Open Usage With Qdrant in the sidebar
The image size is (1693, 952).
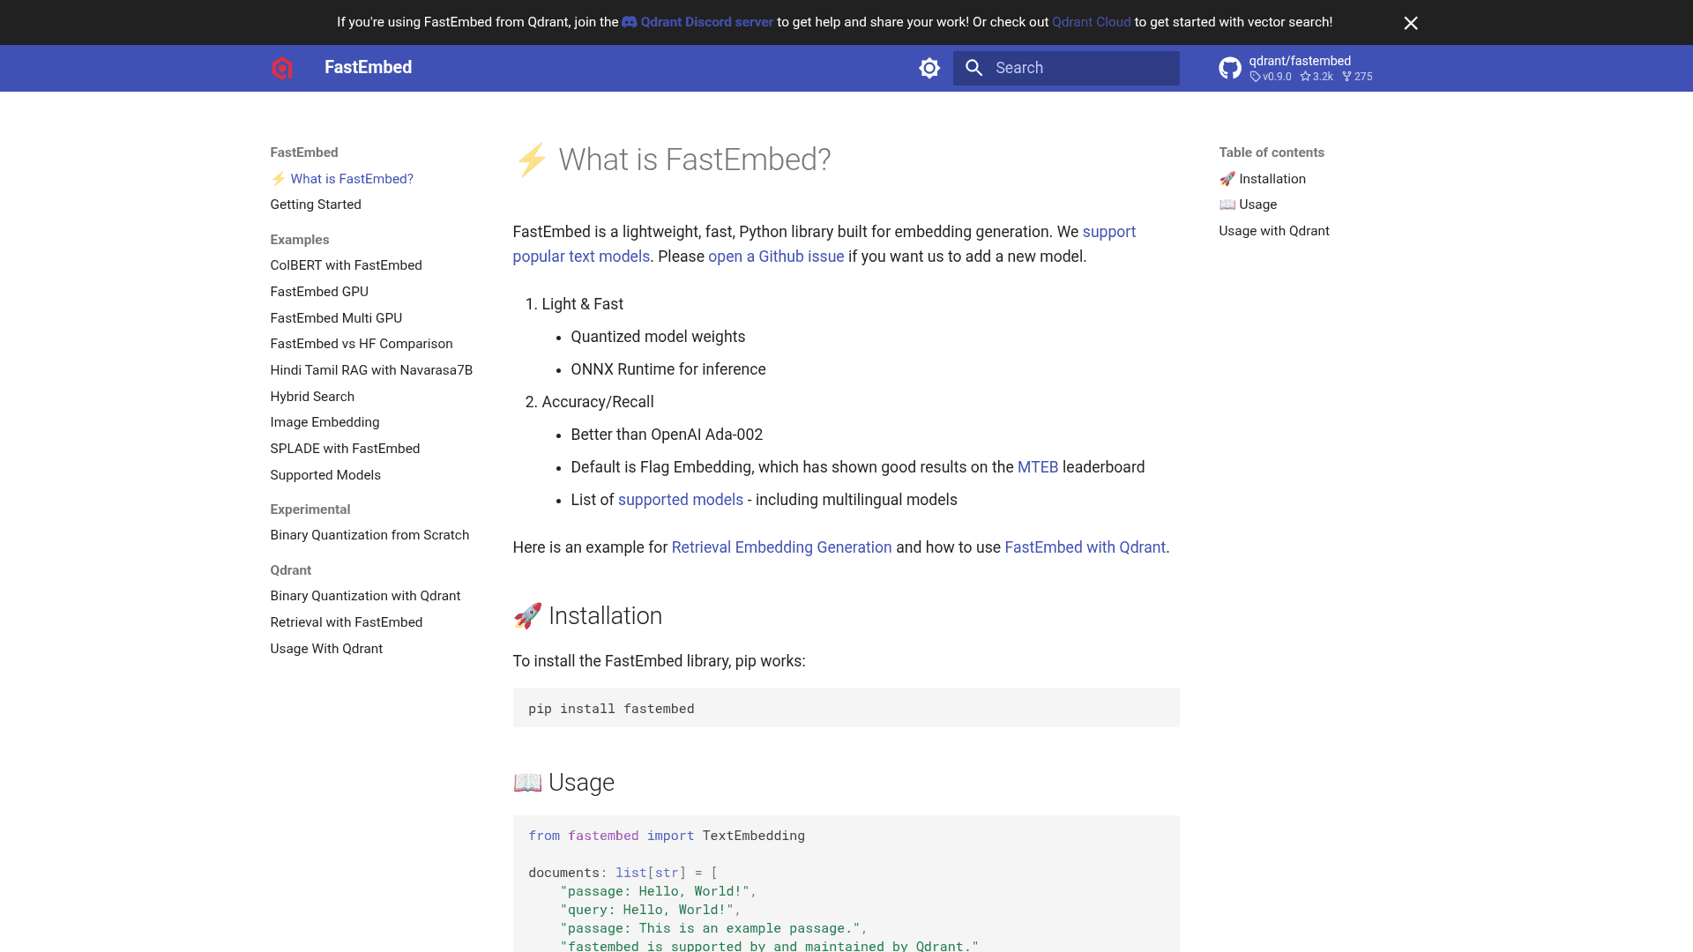tap(326, 649)
